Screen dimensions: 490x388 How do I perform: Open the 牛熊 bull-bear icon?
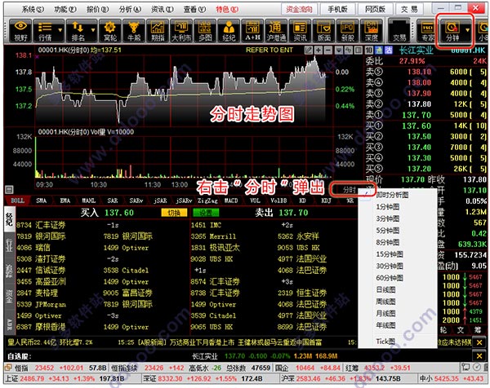pos(134,30)
